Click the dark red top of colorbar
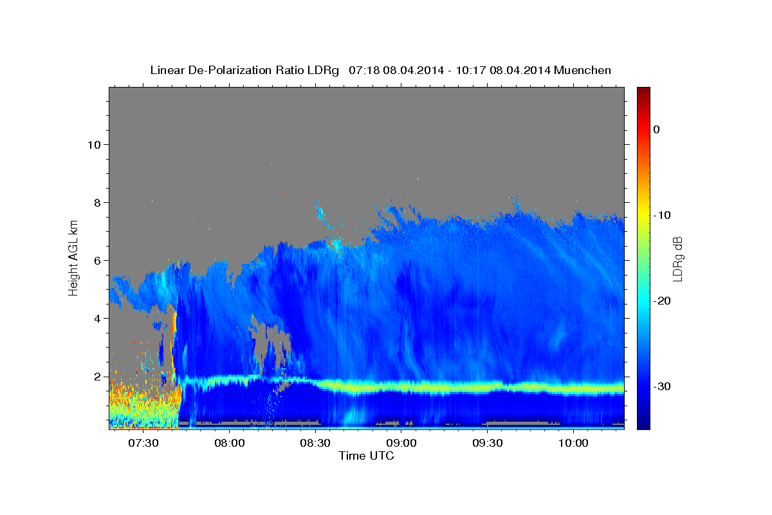 pos(643,92)
